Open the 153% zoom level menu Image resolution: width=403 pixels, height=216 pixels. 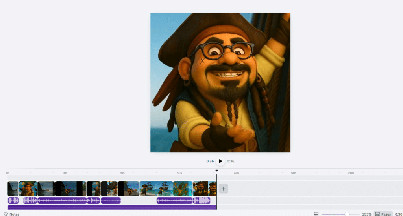(x=366, y=214)
